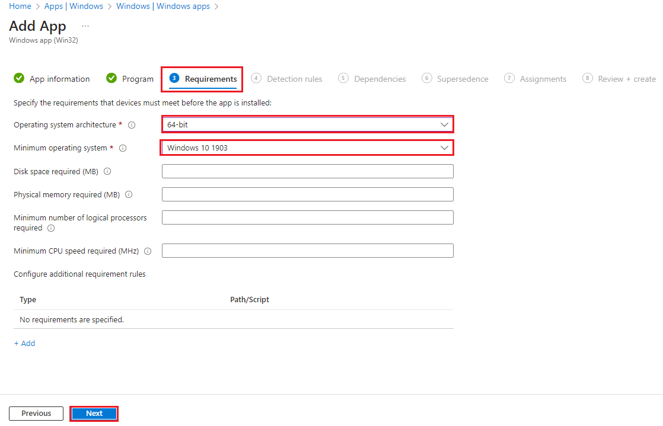
Task: Click the info icon for Minimum CPU speed
Action: point(147,251)
